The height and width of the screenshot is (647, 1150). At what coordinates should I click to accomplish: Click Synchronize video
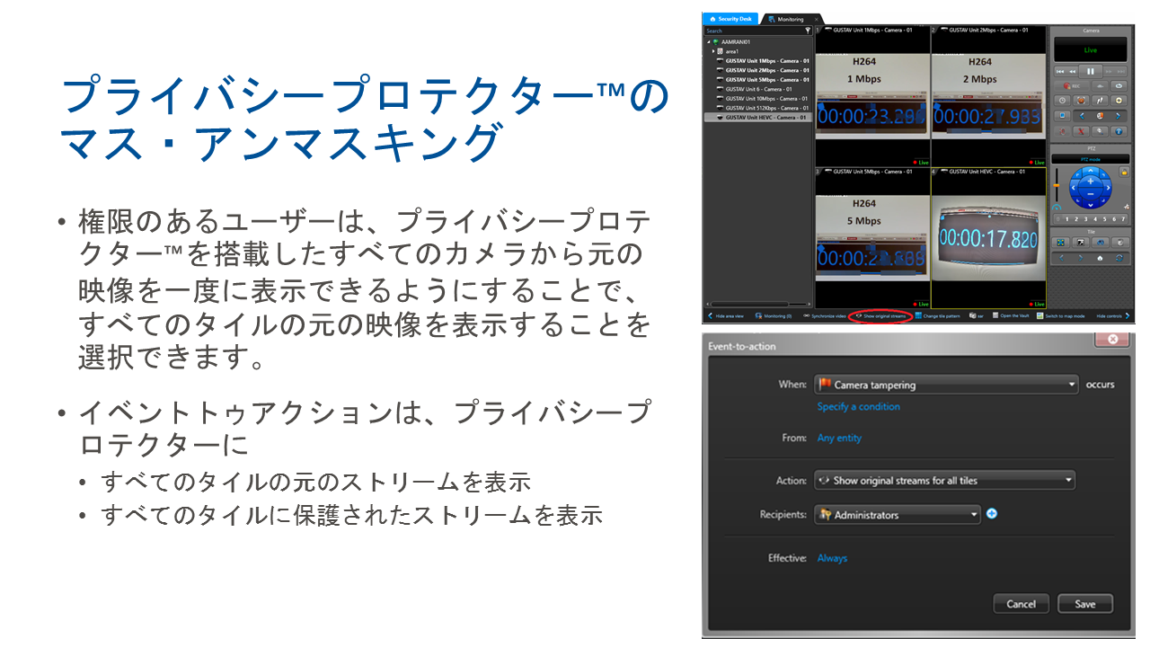tap(825, 316)
